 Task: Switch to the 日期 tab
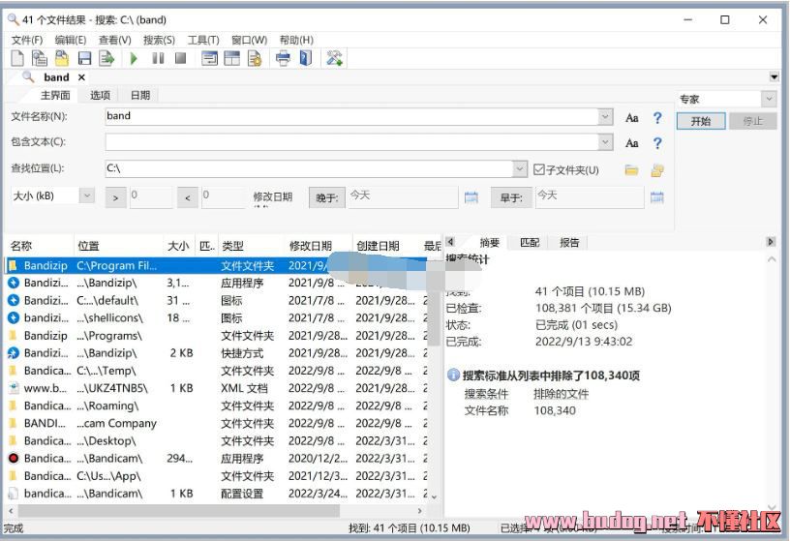pyautogui.click(x=140, y=95)
